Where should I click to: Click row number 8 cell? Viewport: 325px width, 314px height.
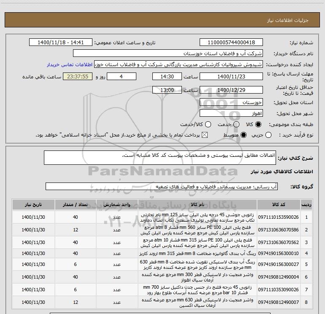pyautogui.click(x=306, y=302)
